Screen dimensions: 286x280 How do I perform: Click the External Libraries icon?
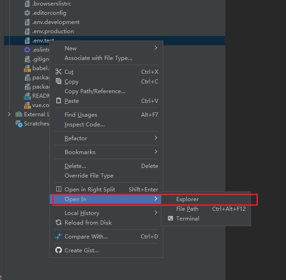(x=19, y=114)
